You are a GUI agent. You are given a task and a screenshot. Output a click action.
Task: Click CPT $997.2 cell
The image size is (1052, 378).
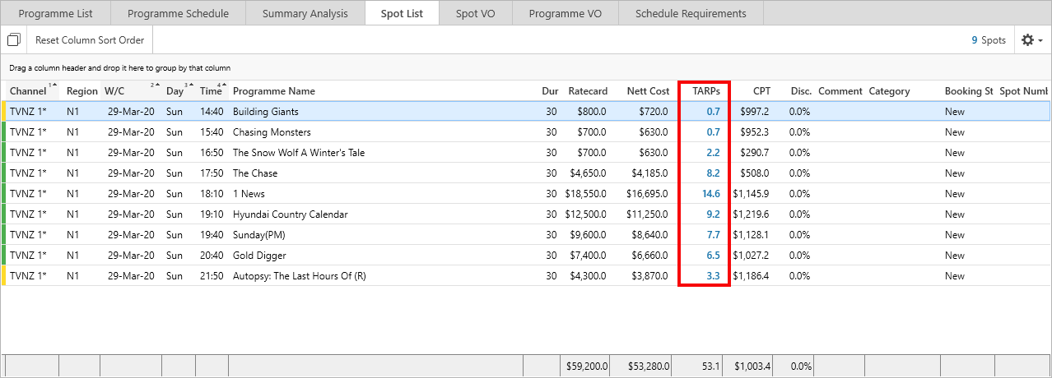pos(754,112)
